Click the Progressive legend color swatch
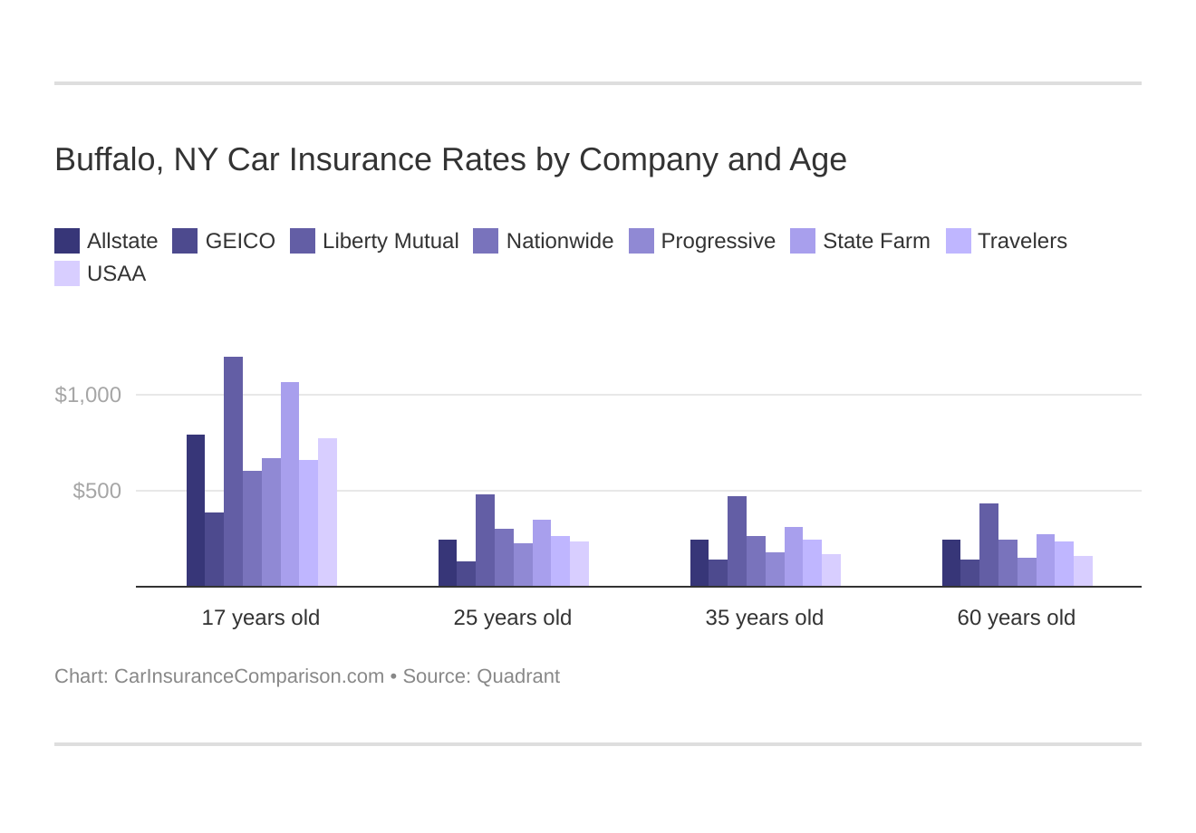This screenshot has height=833, width=1196. click(641, 241)
